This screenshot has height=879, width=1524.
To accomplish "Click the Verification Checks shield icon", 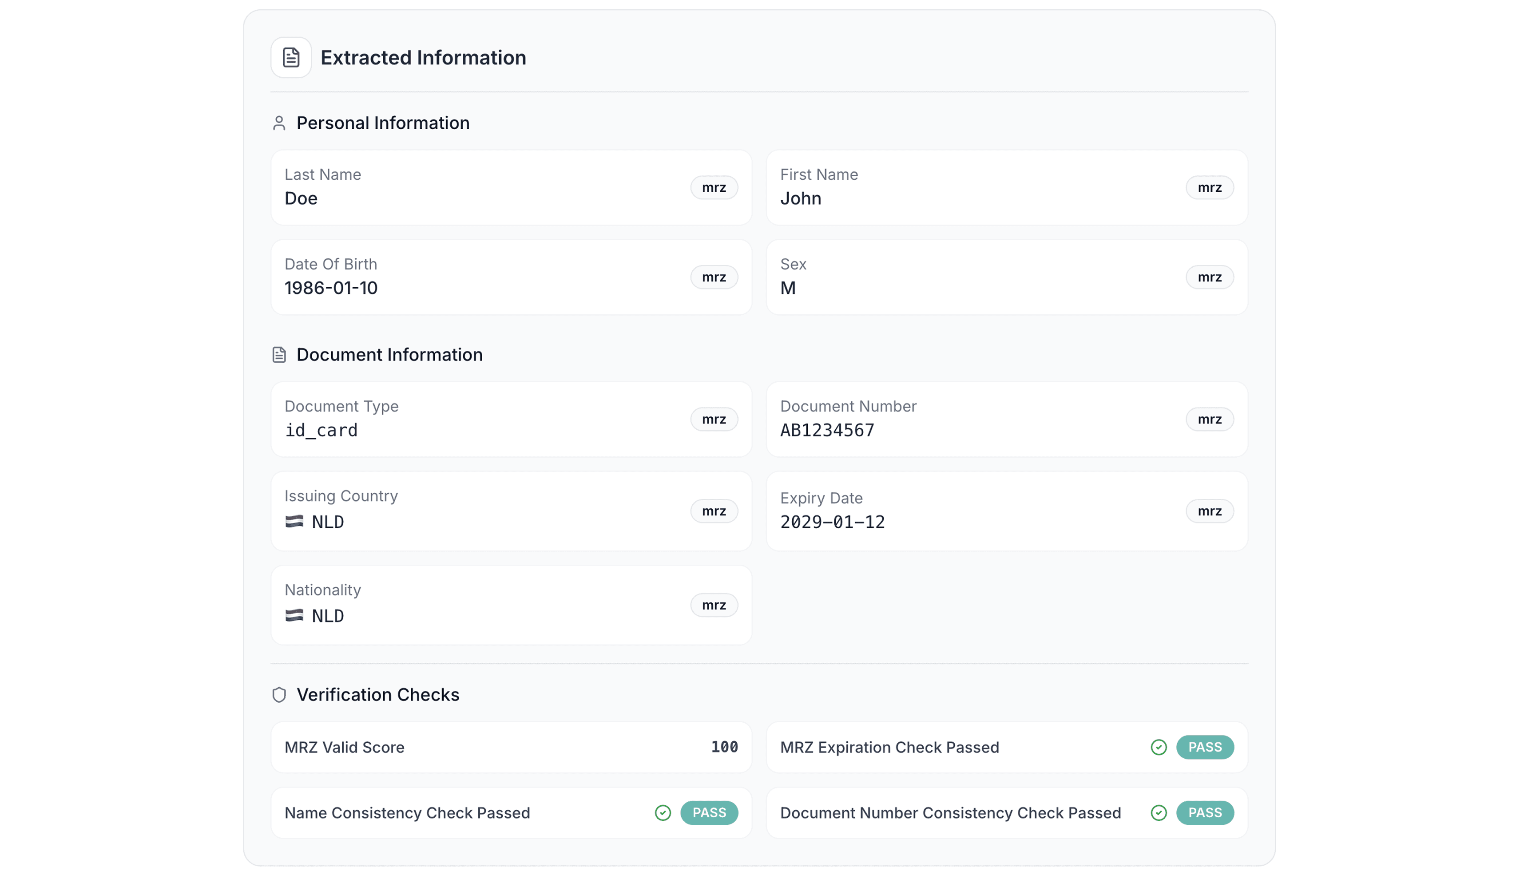I will (279, 695).
